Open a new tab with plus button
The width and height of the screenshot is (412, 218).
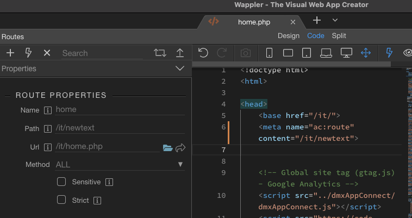317,20
